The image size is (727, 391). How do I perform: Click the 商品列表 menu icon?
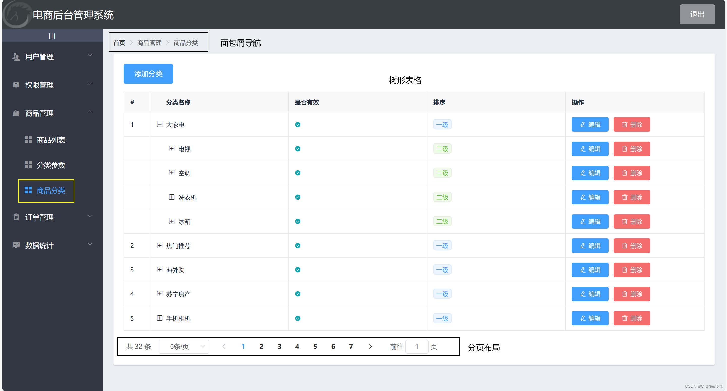(x=28, y=140)
